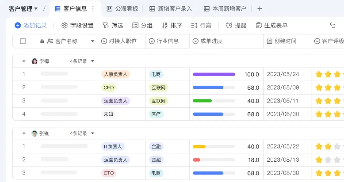The image size is (344, 182).
Task: Open the 客户名称 column dropdown arrow
Action: pos(92,41)
